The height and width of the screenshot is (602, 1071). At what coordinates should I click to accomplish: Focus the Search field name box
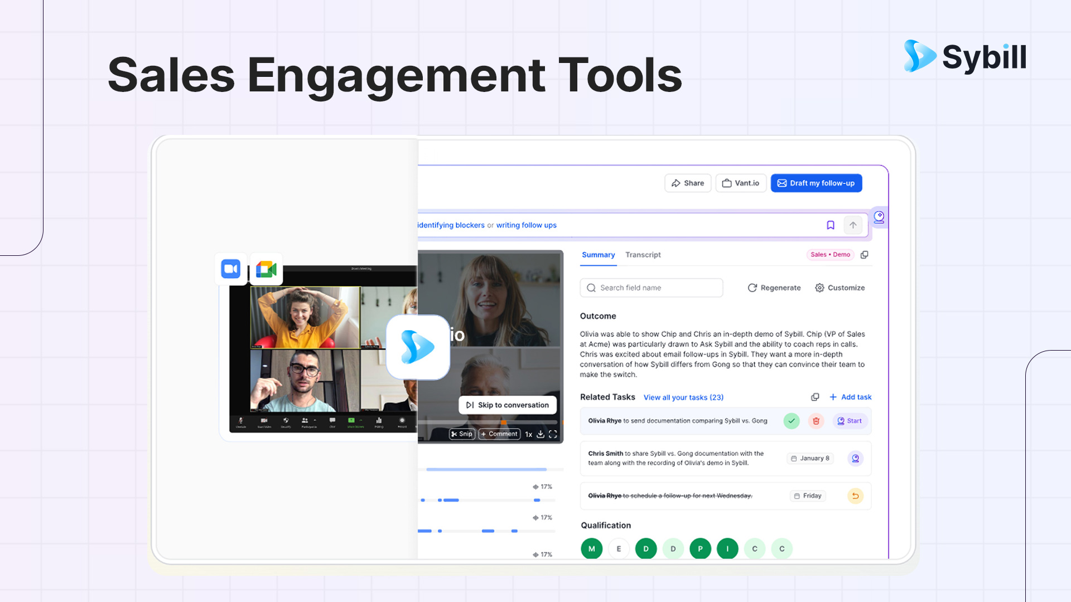652,288
